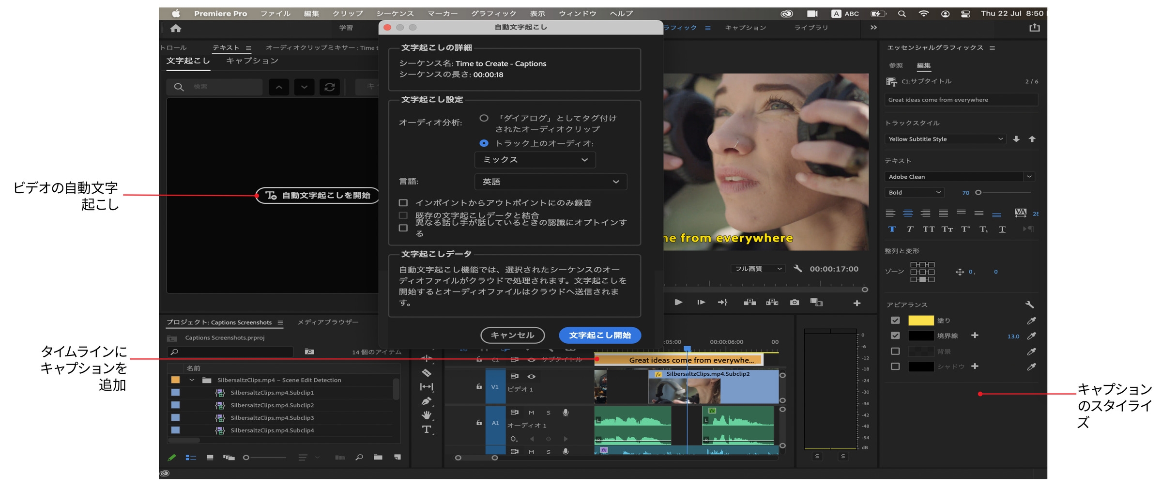Open macOS Spotlight search
Viewport: 1162px width, 490px height.
click(x=902, y=14)
